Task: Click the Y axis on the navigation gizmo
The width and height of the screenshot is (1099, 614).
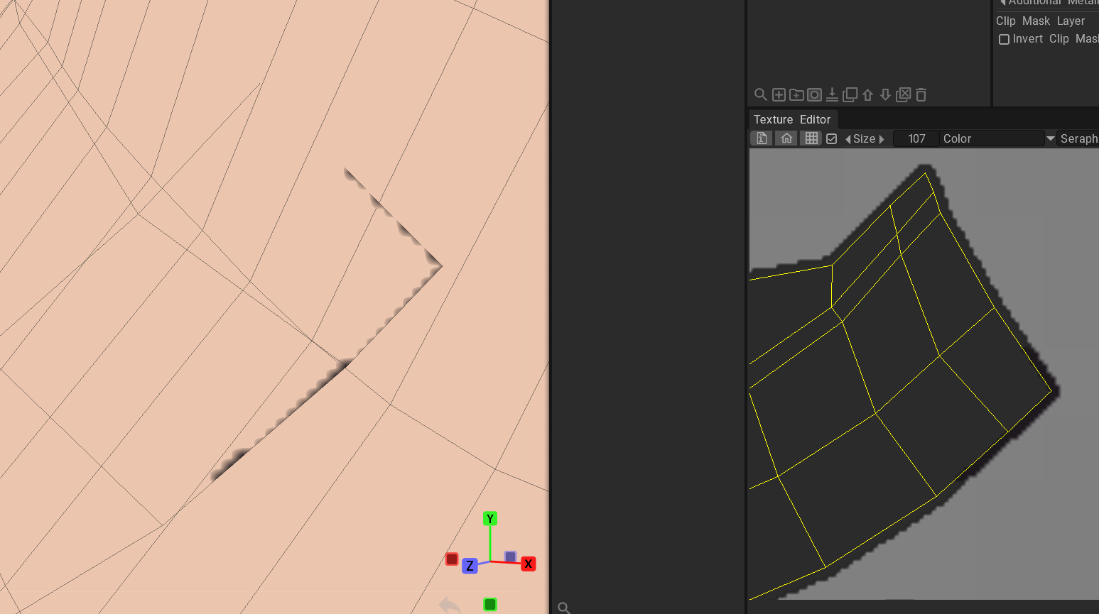Action: (x=489, y=519)
